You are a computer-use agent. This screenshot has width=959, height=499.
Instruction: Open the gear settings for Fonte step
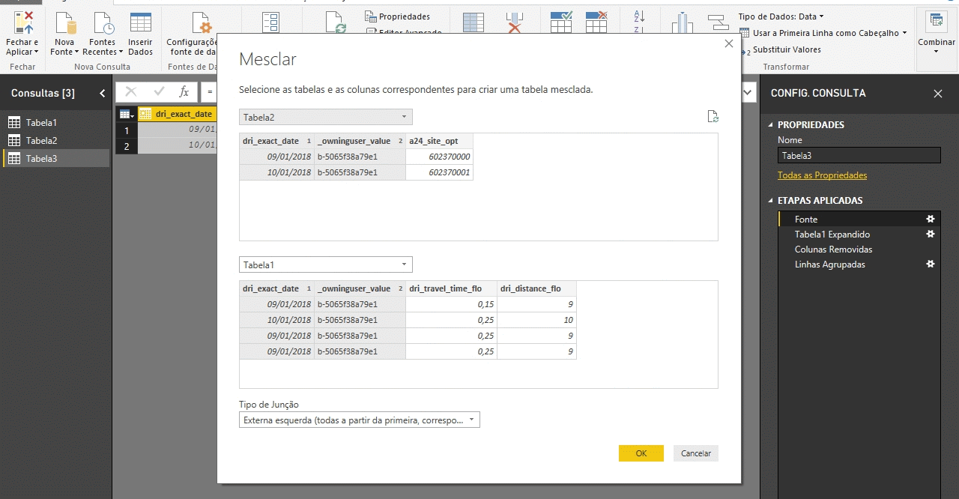click(x=931, y=219)
